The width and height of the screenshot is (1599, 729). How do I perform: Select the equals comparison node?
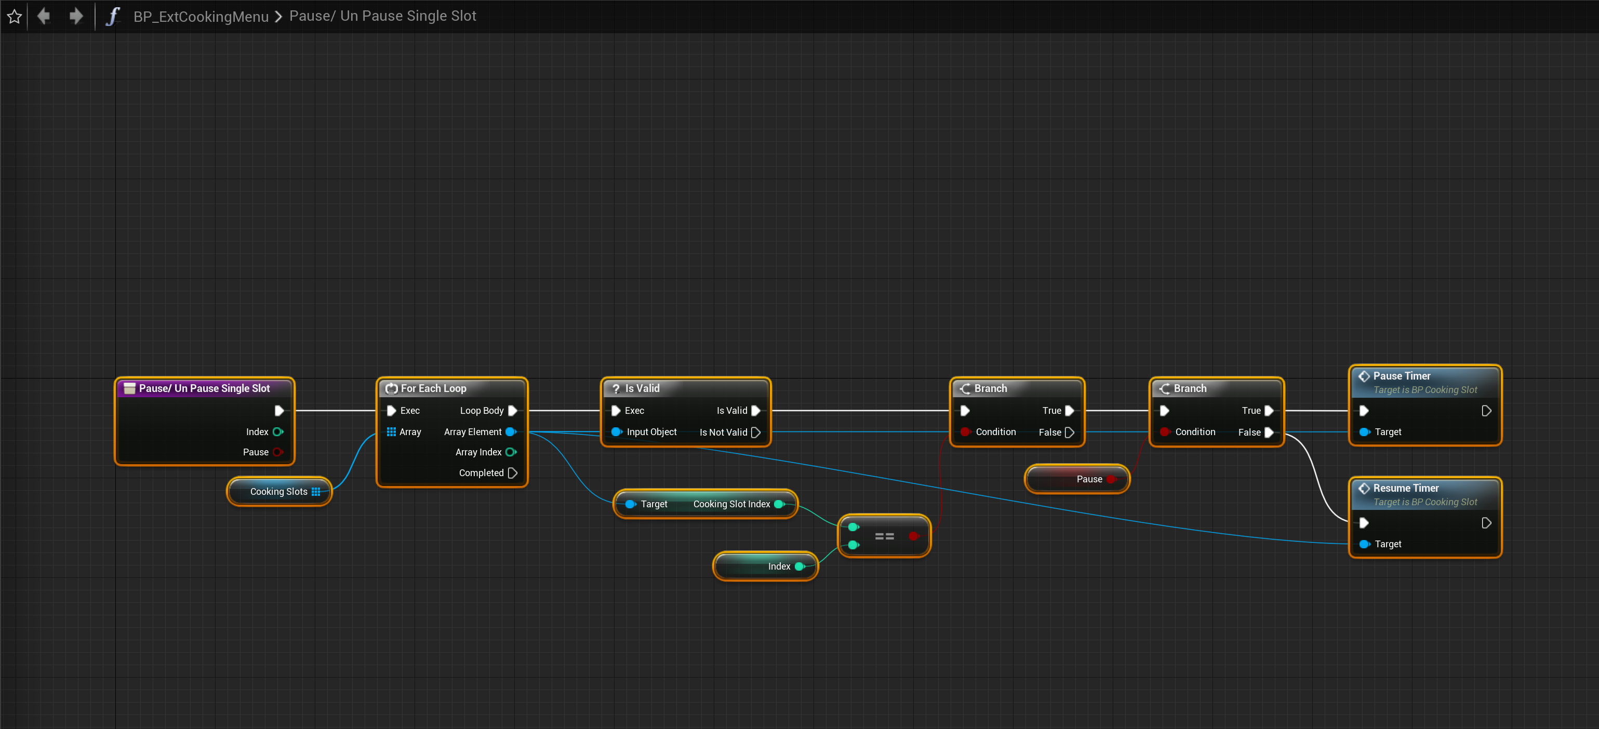(884, 536)
